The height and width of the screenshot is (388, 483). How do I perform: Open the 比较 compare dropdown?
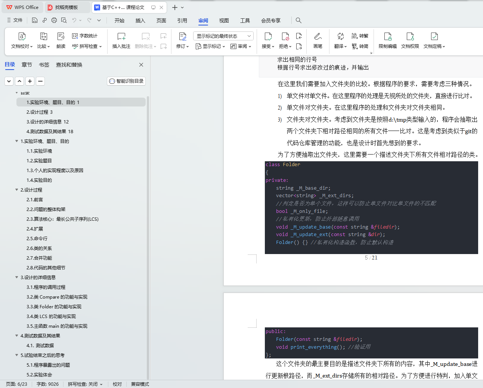point(43,40)
